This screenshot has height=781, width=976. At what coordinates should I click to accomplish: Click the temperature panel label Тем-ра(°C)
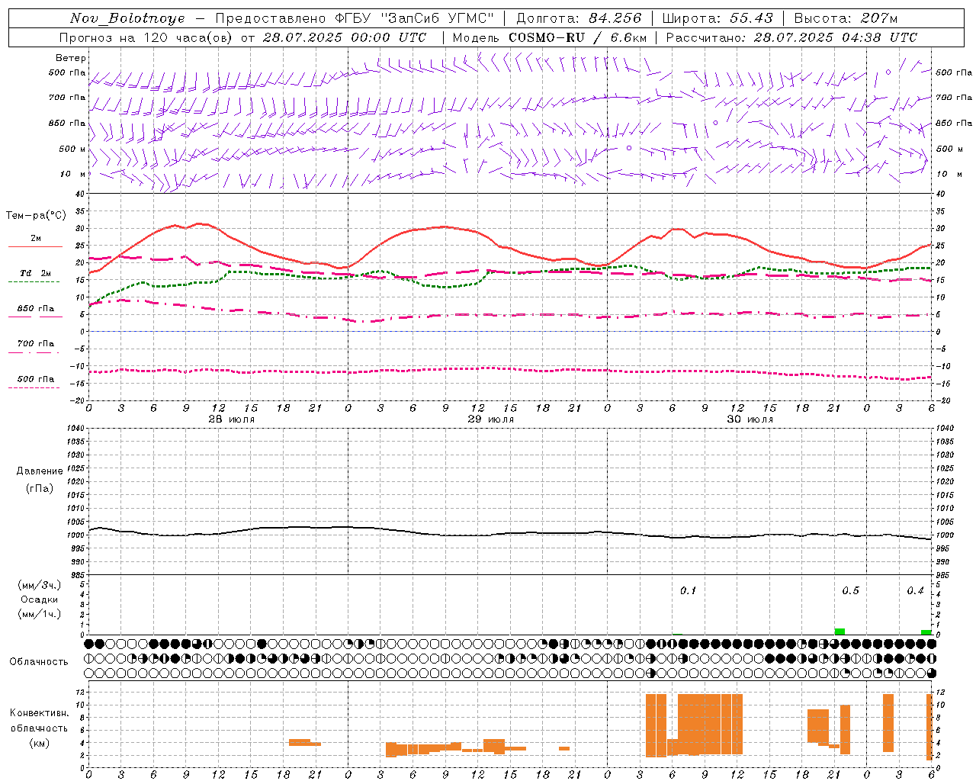click(36, 216)
